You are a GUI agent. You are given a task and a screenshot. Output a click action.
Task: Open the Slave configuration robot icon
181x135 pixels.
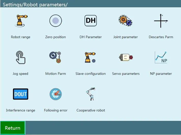[90, 57]
